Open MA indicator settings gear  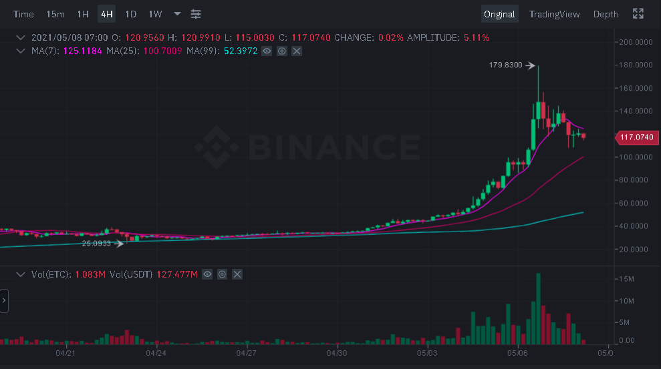(x=282, y=51)
